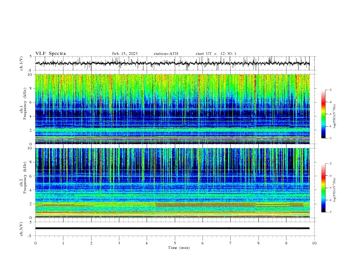Screen dimensions: 354x273
Task: Select the date "Feb. 15, 2023"
Action: [x=125, y=54]
